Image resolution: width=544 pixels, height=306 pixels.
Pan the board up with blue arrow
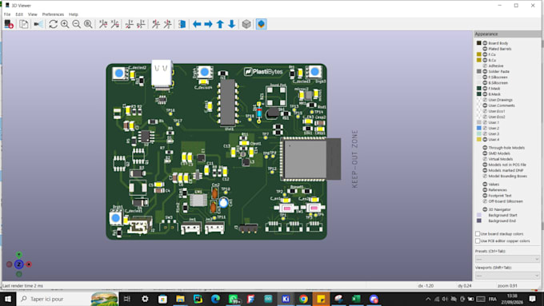coord(220,24)
